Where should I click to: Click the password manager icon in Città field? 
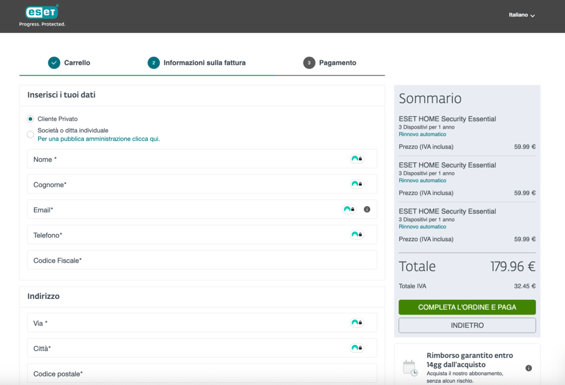click(357, 348)
